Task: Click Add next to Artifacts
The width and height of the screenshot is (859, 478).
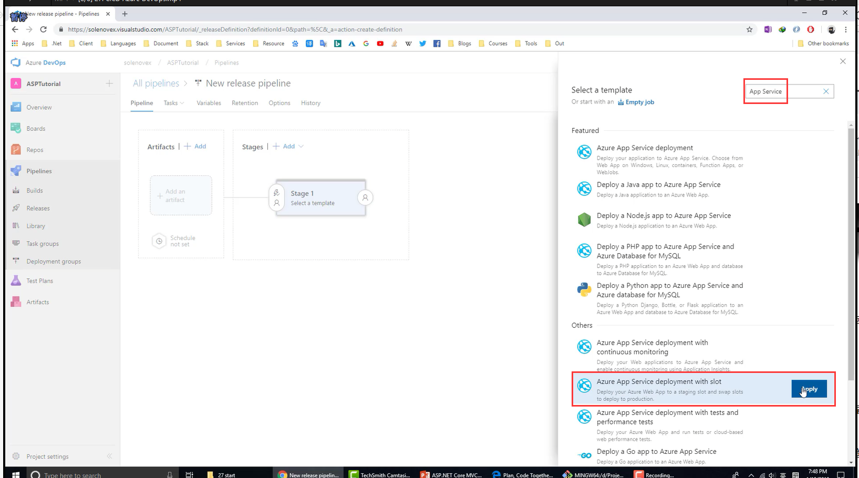Action: point(195,147)
